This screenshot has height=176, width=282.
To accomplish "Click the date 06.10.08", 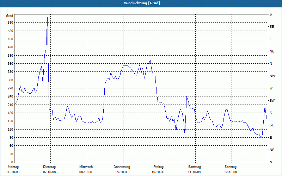I will click(13, 172).
